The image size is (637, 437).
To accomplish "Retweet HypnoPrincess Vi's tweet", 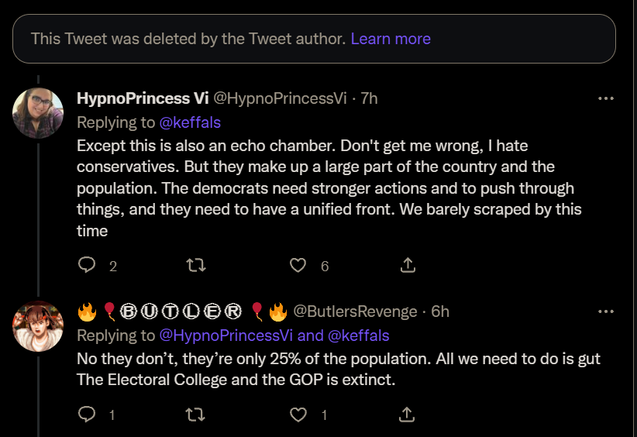I will tap(196, 265).
